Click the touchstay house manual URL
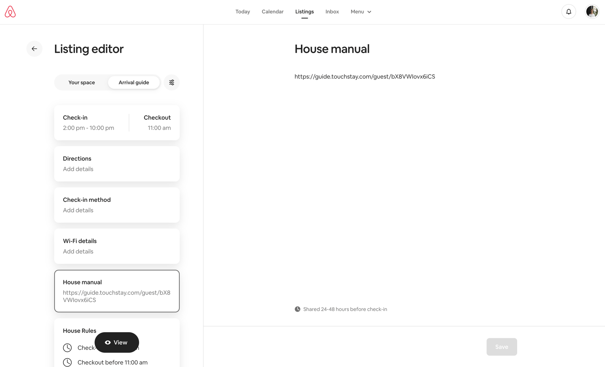605x367 pixels. click(x=365, y=77)
